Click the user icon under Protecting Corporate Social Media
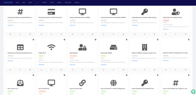Screen dimensions: 196x95 coord(20,34)
